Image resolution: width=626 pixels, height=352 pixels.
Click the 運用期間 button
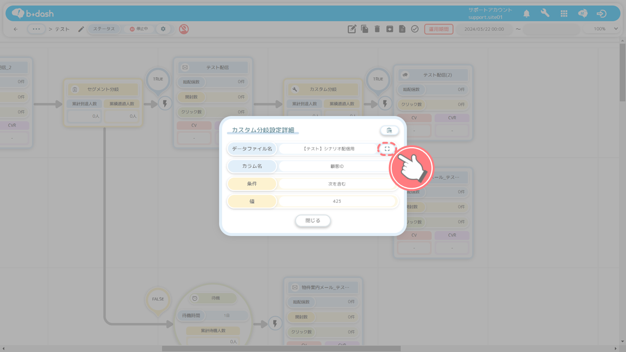coord(439,29)
